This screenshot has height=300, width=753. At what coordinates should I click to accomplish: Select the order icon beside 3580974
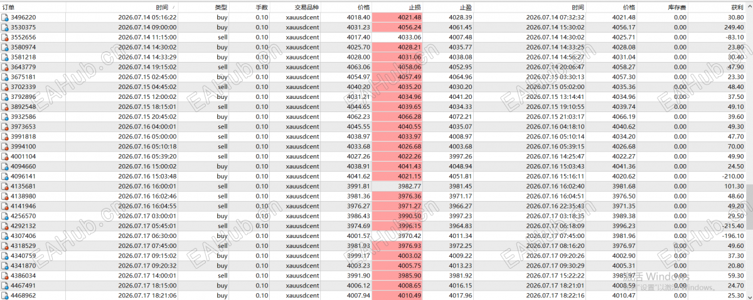6,47
